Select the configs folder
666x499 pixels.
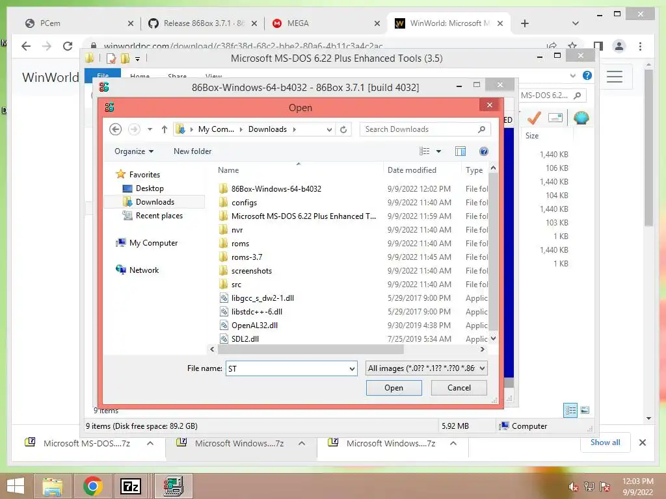245,203
